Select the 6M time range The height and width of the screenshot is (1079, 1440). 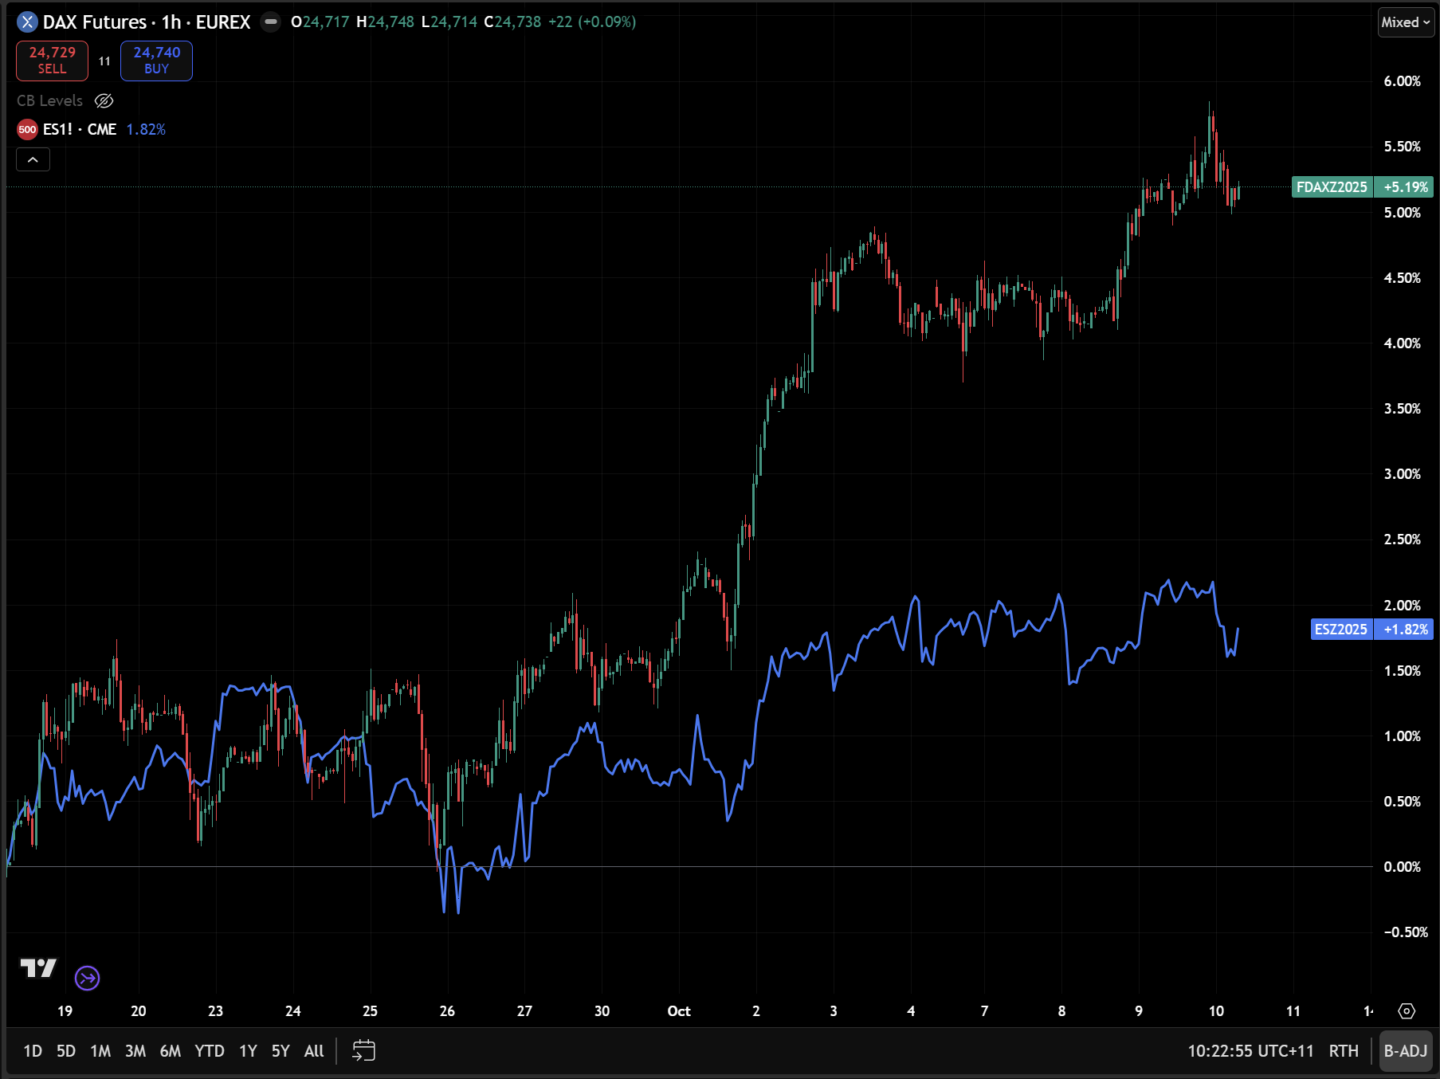(171, 1051)
